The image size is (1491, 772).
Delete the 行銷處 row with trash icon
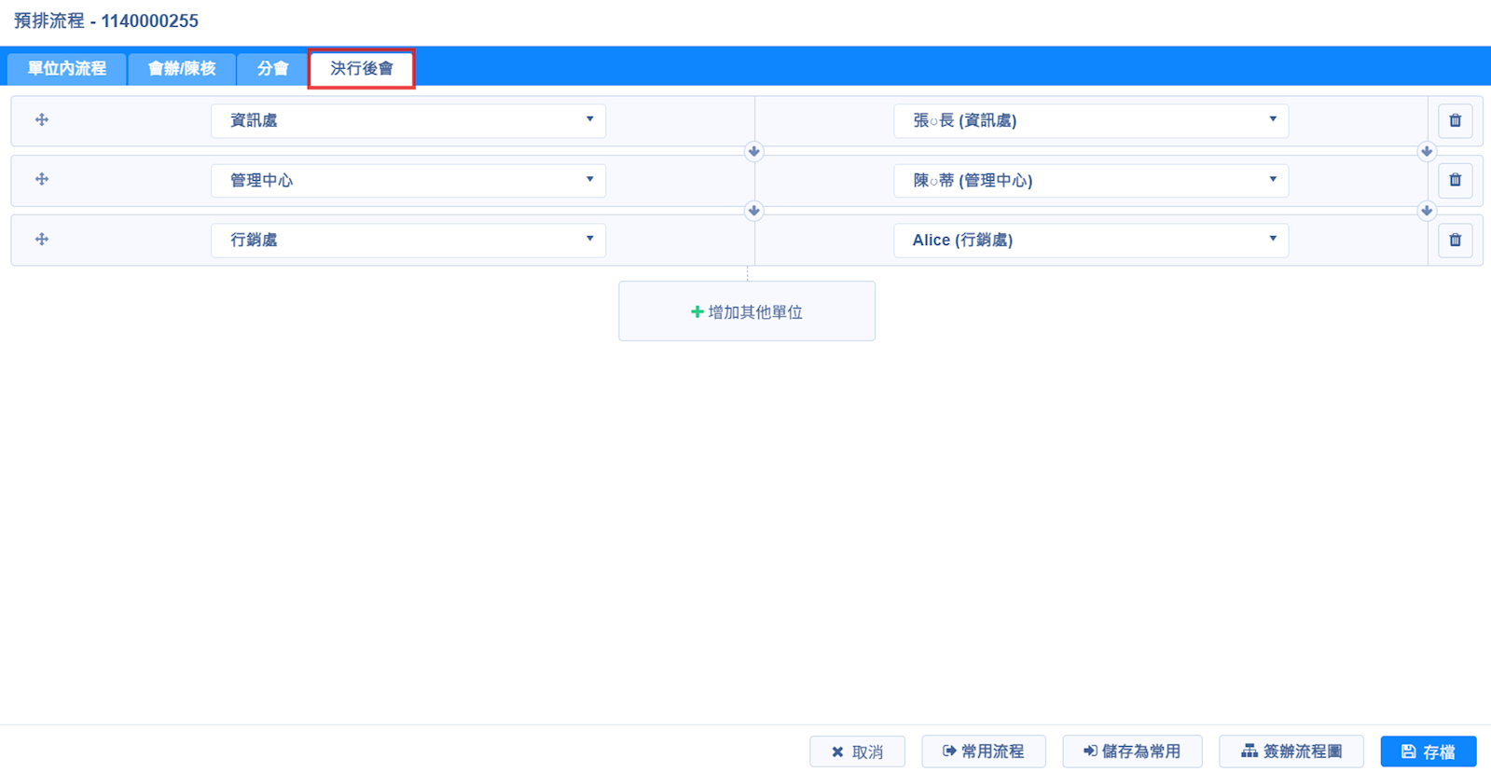[x=1455, y=240]
